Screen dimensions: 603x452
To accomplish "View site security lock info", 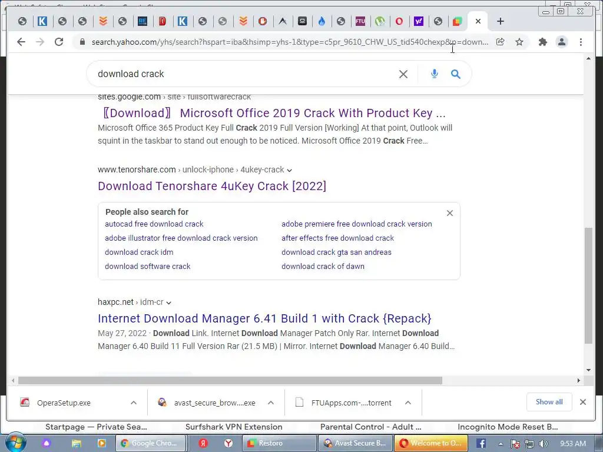I will 82,42.
